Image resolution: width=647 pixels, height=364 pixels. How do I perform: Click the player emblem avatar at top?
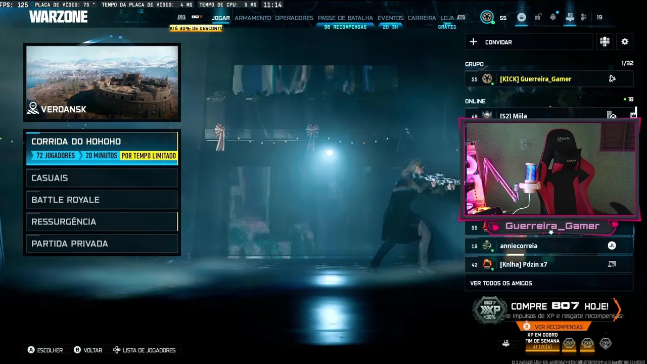pyautogui.click(x=487, y=17)
